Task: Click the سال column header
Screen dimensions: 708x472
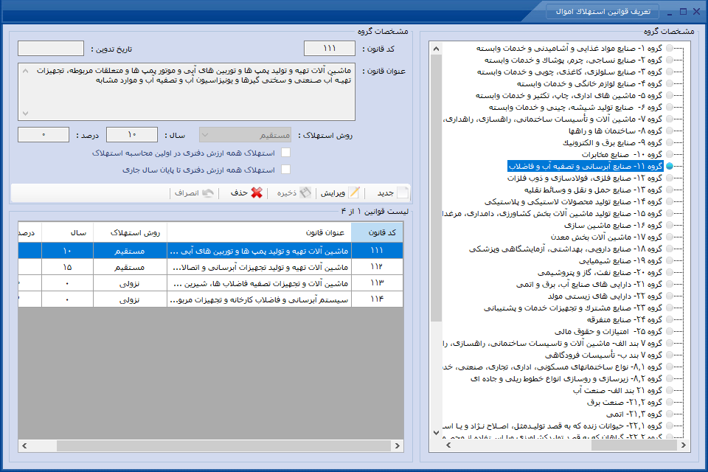Action: (x=67, y=232)
